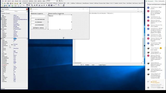Select the Memo1 memo box on the form

point(60,22)
